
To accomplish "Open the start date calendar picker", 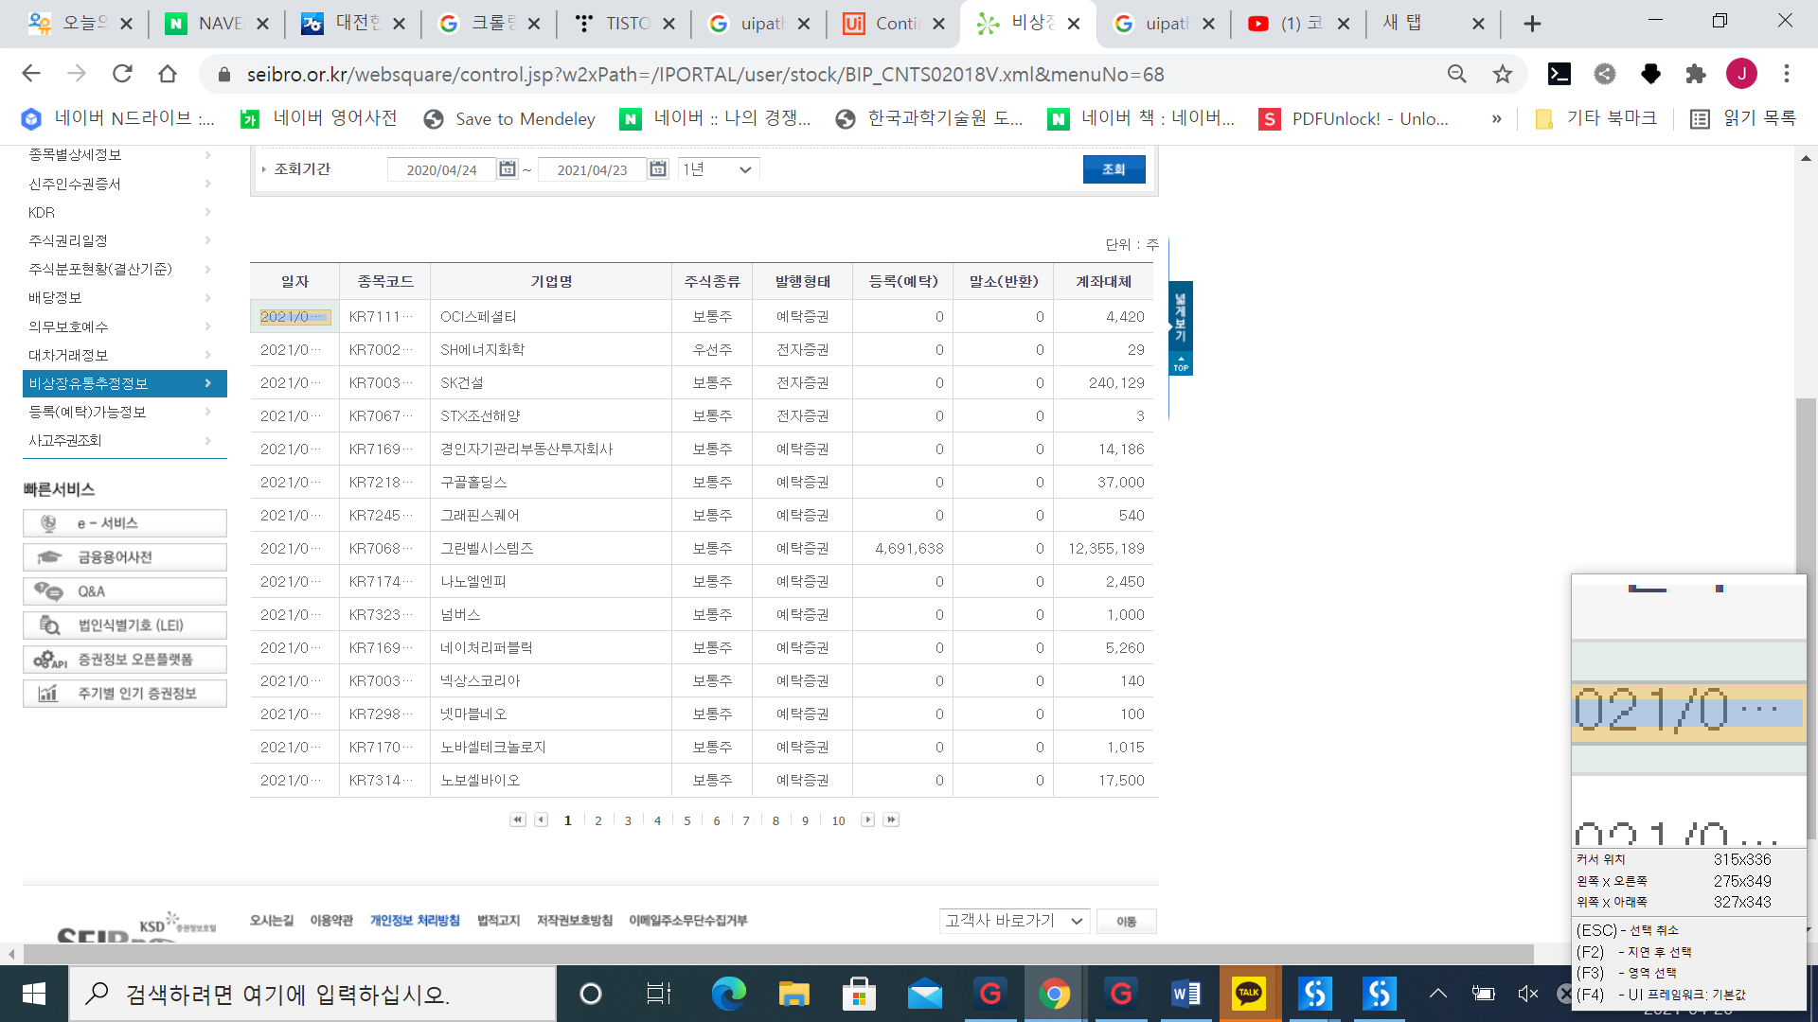I will (508, 169).
